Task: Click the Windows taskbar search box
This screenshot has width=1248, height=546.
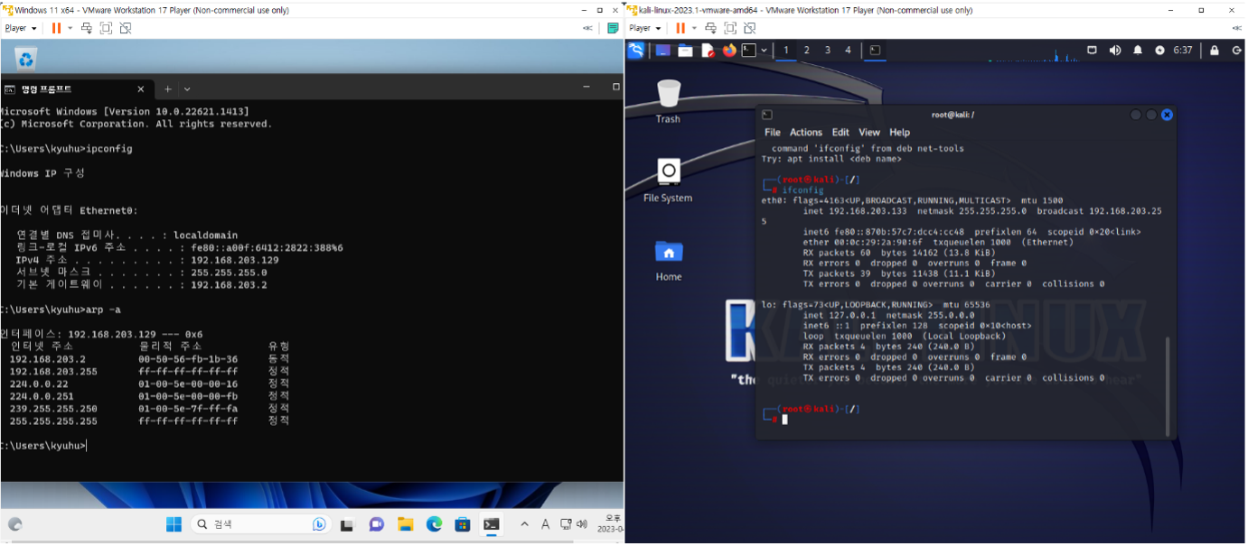Action: point(259,524)
